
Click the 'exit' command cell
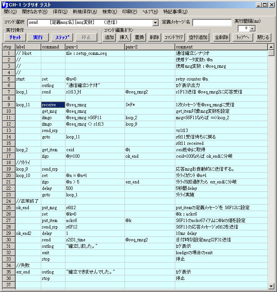pyautogui.click(x=53, y=253)
